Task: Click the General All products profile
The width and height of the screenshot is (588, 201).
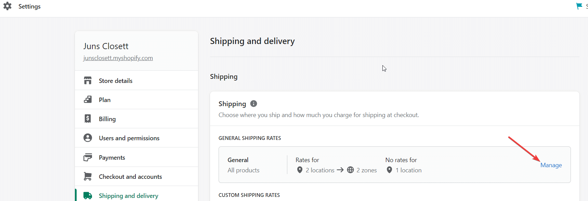Action: point(244,165)
